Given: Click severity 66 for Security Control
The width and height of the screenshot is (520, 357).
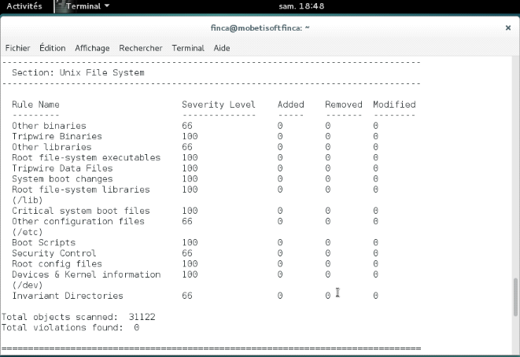Looking at the screenshot, I should 187,253.
